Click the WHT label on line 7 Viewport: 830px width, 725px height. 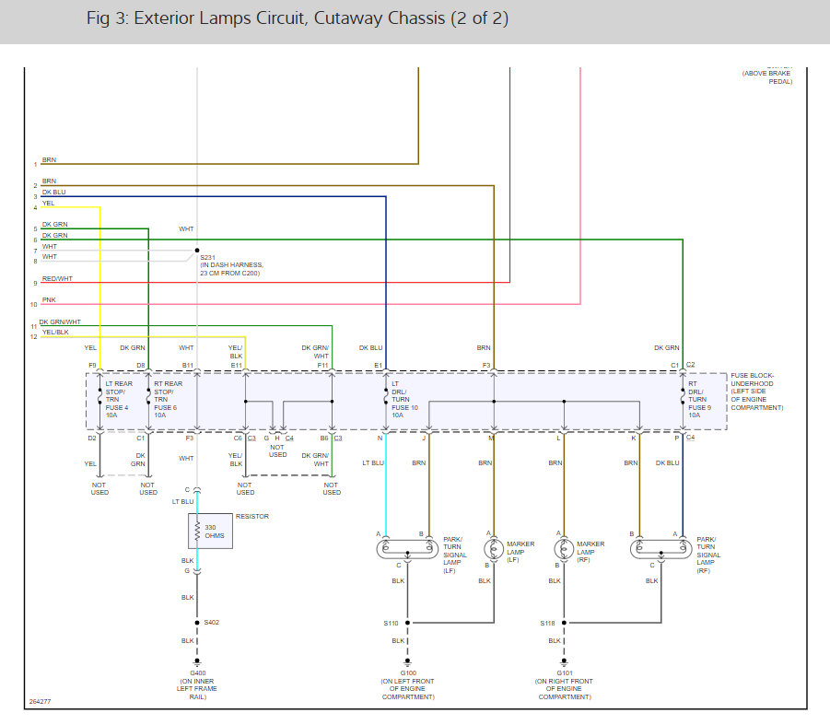coord(49,247)
